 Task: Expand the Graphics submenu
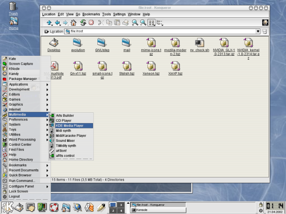(x=26, y=104)
